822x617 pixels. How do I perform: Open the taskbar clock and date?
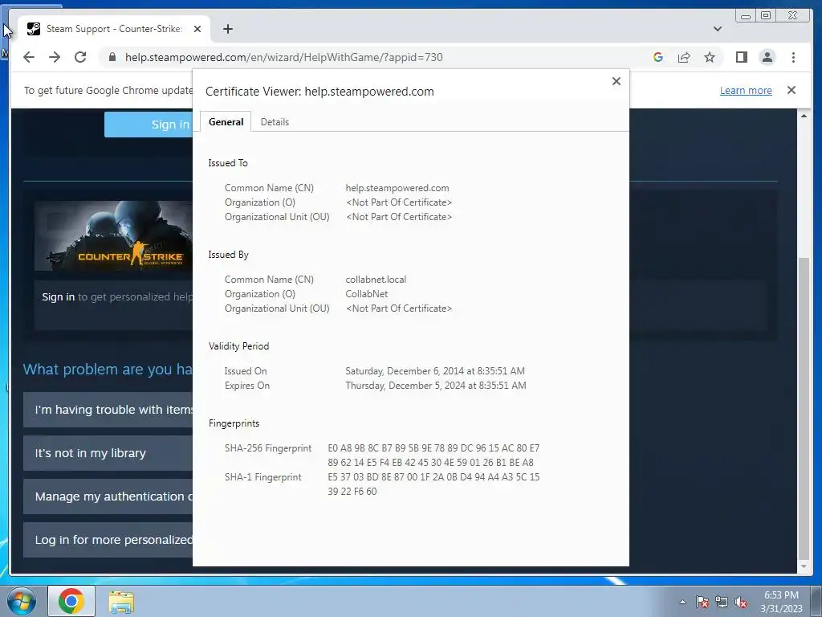[781, 602]
